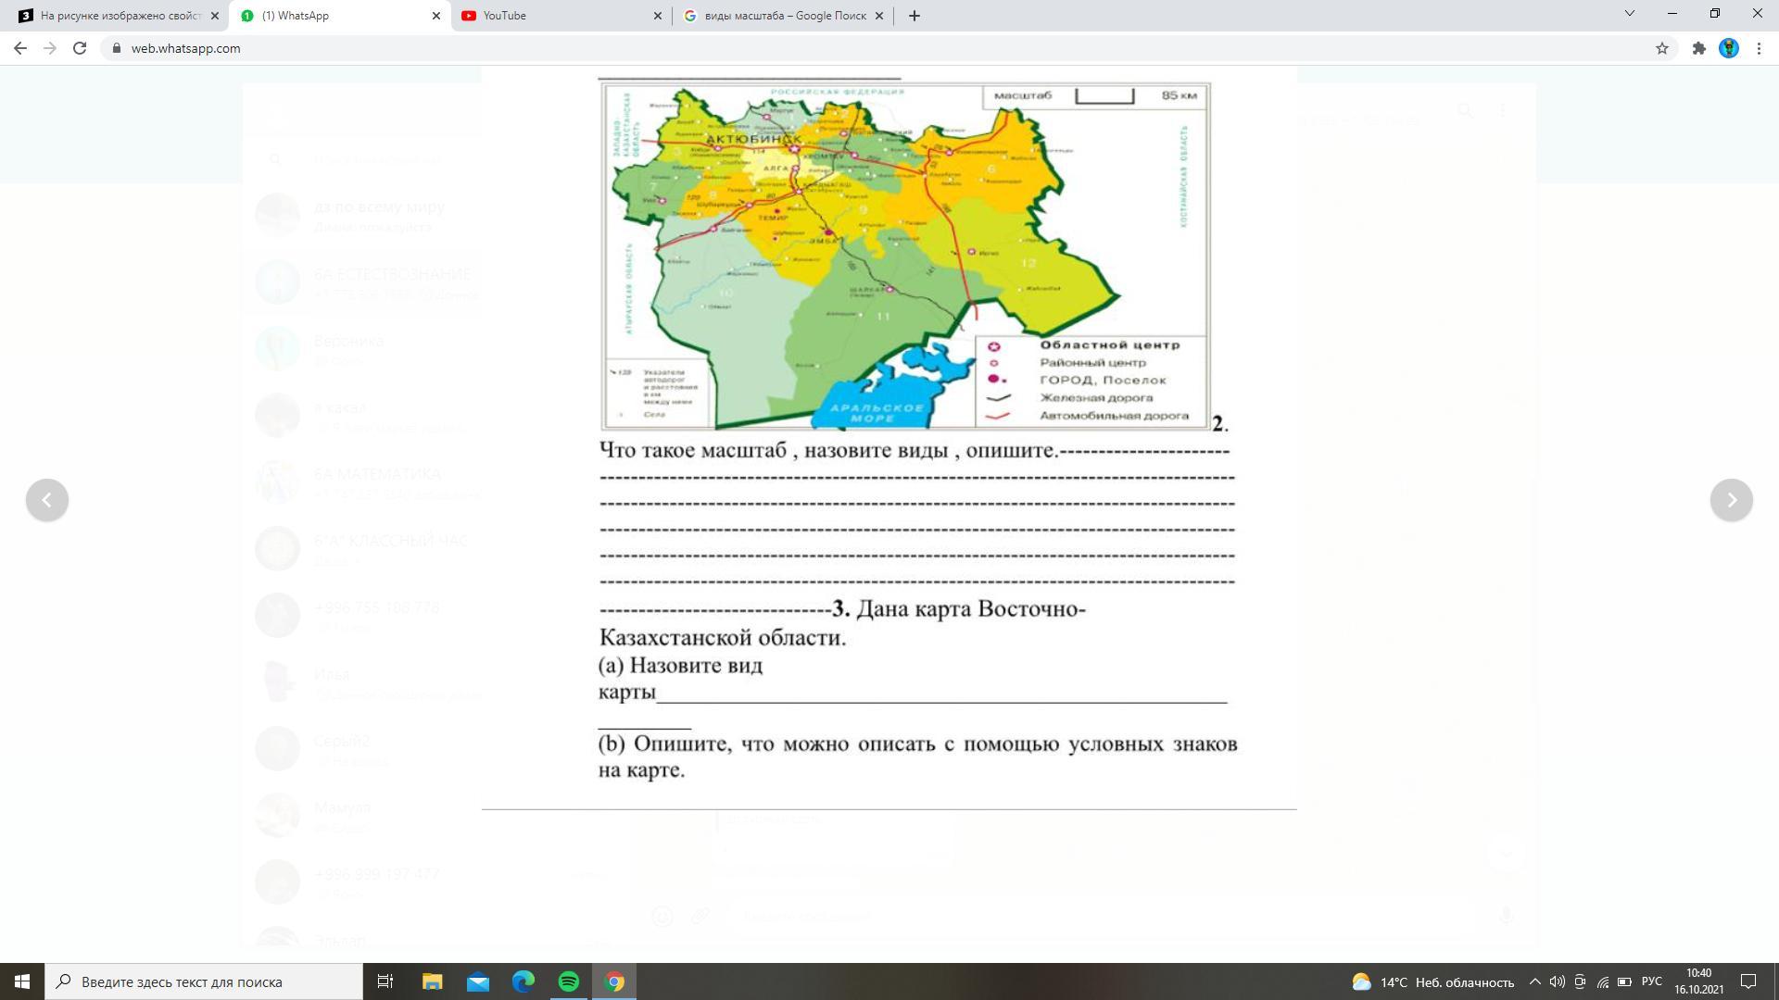Bookmark this page with the star icon
The image size is (1779, 1000).
click(1662, 48)
